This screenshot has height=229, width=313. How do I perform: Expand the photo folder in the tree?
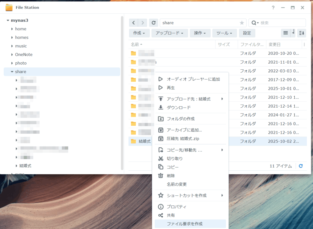tap(12, 63)
